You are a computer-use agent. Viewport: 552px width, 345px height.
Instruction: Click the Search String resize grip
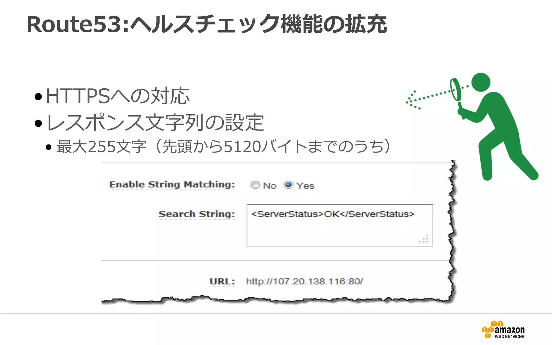(424, 239)
